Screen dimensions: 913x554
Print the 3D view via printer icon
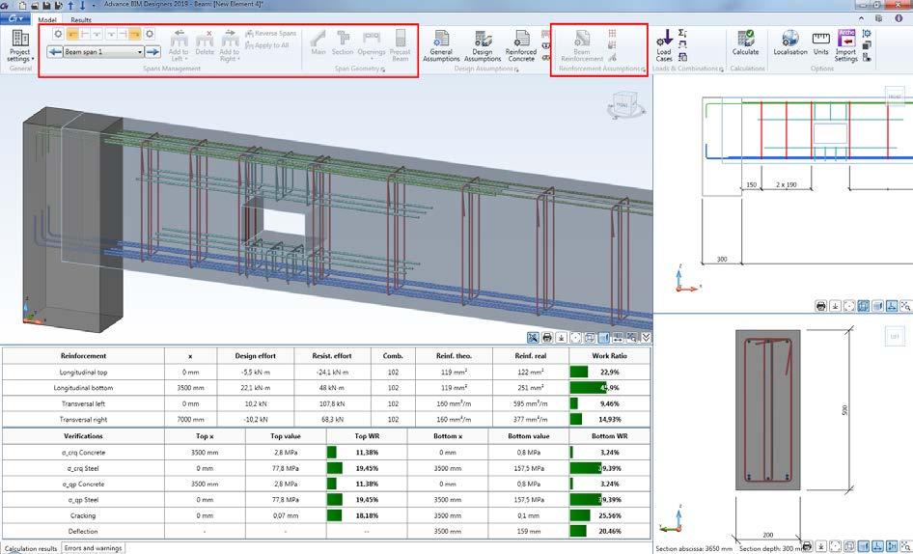[547, 337]
